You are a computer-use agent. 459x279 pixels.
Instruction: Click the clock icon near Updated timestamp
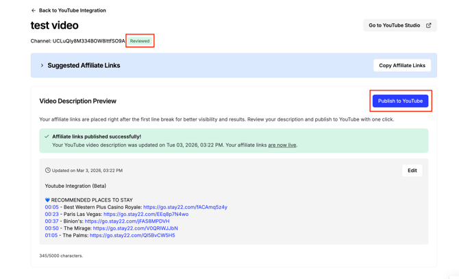tap(48, 170)
